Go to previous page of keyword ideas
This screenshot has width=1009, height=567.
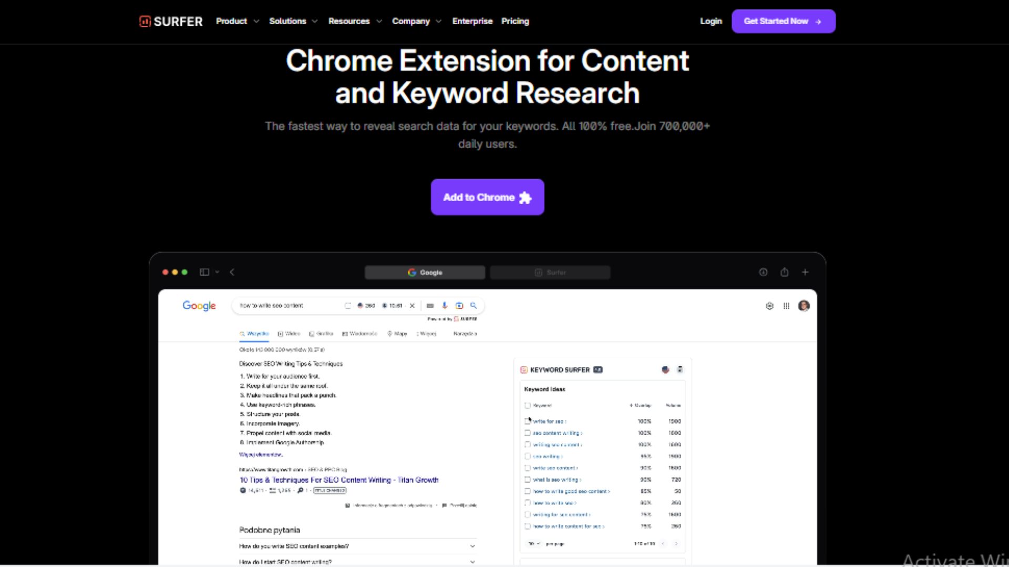(663, 544)
